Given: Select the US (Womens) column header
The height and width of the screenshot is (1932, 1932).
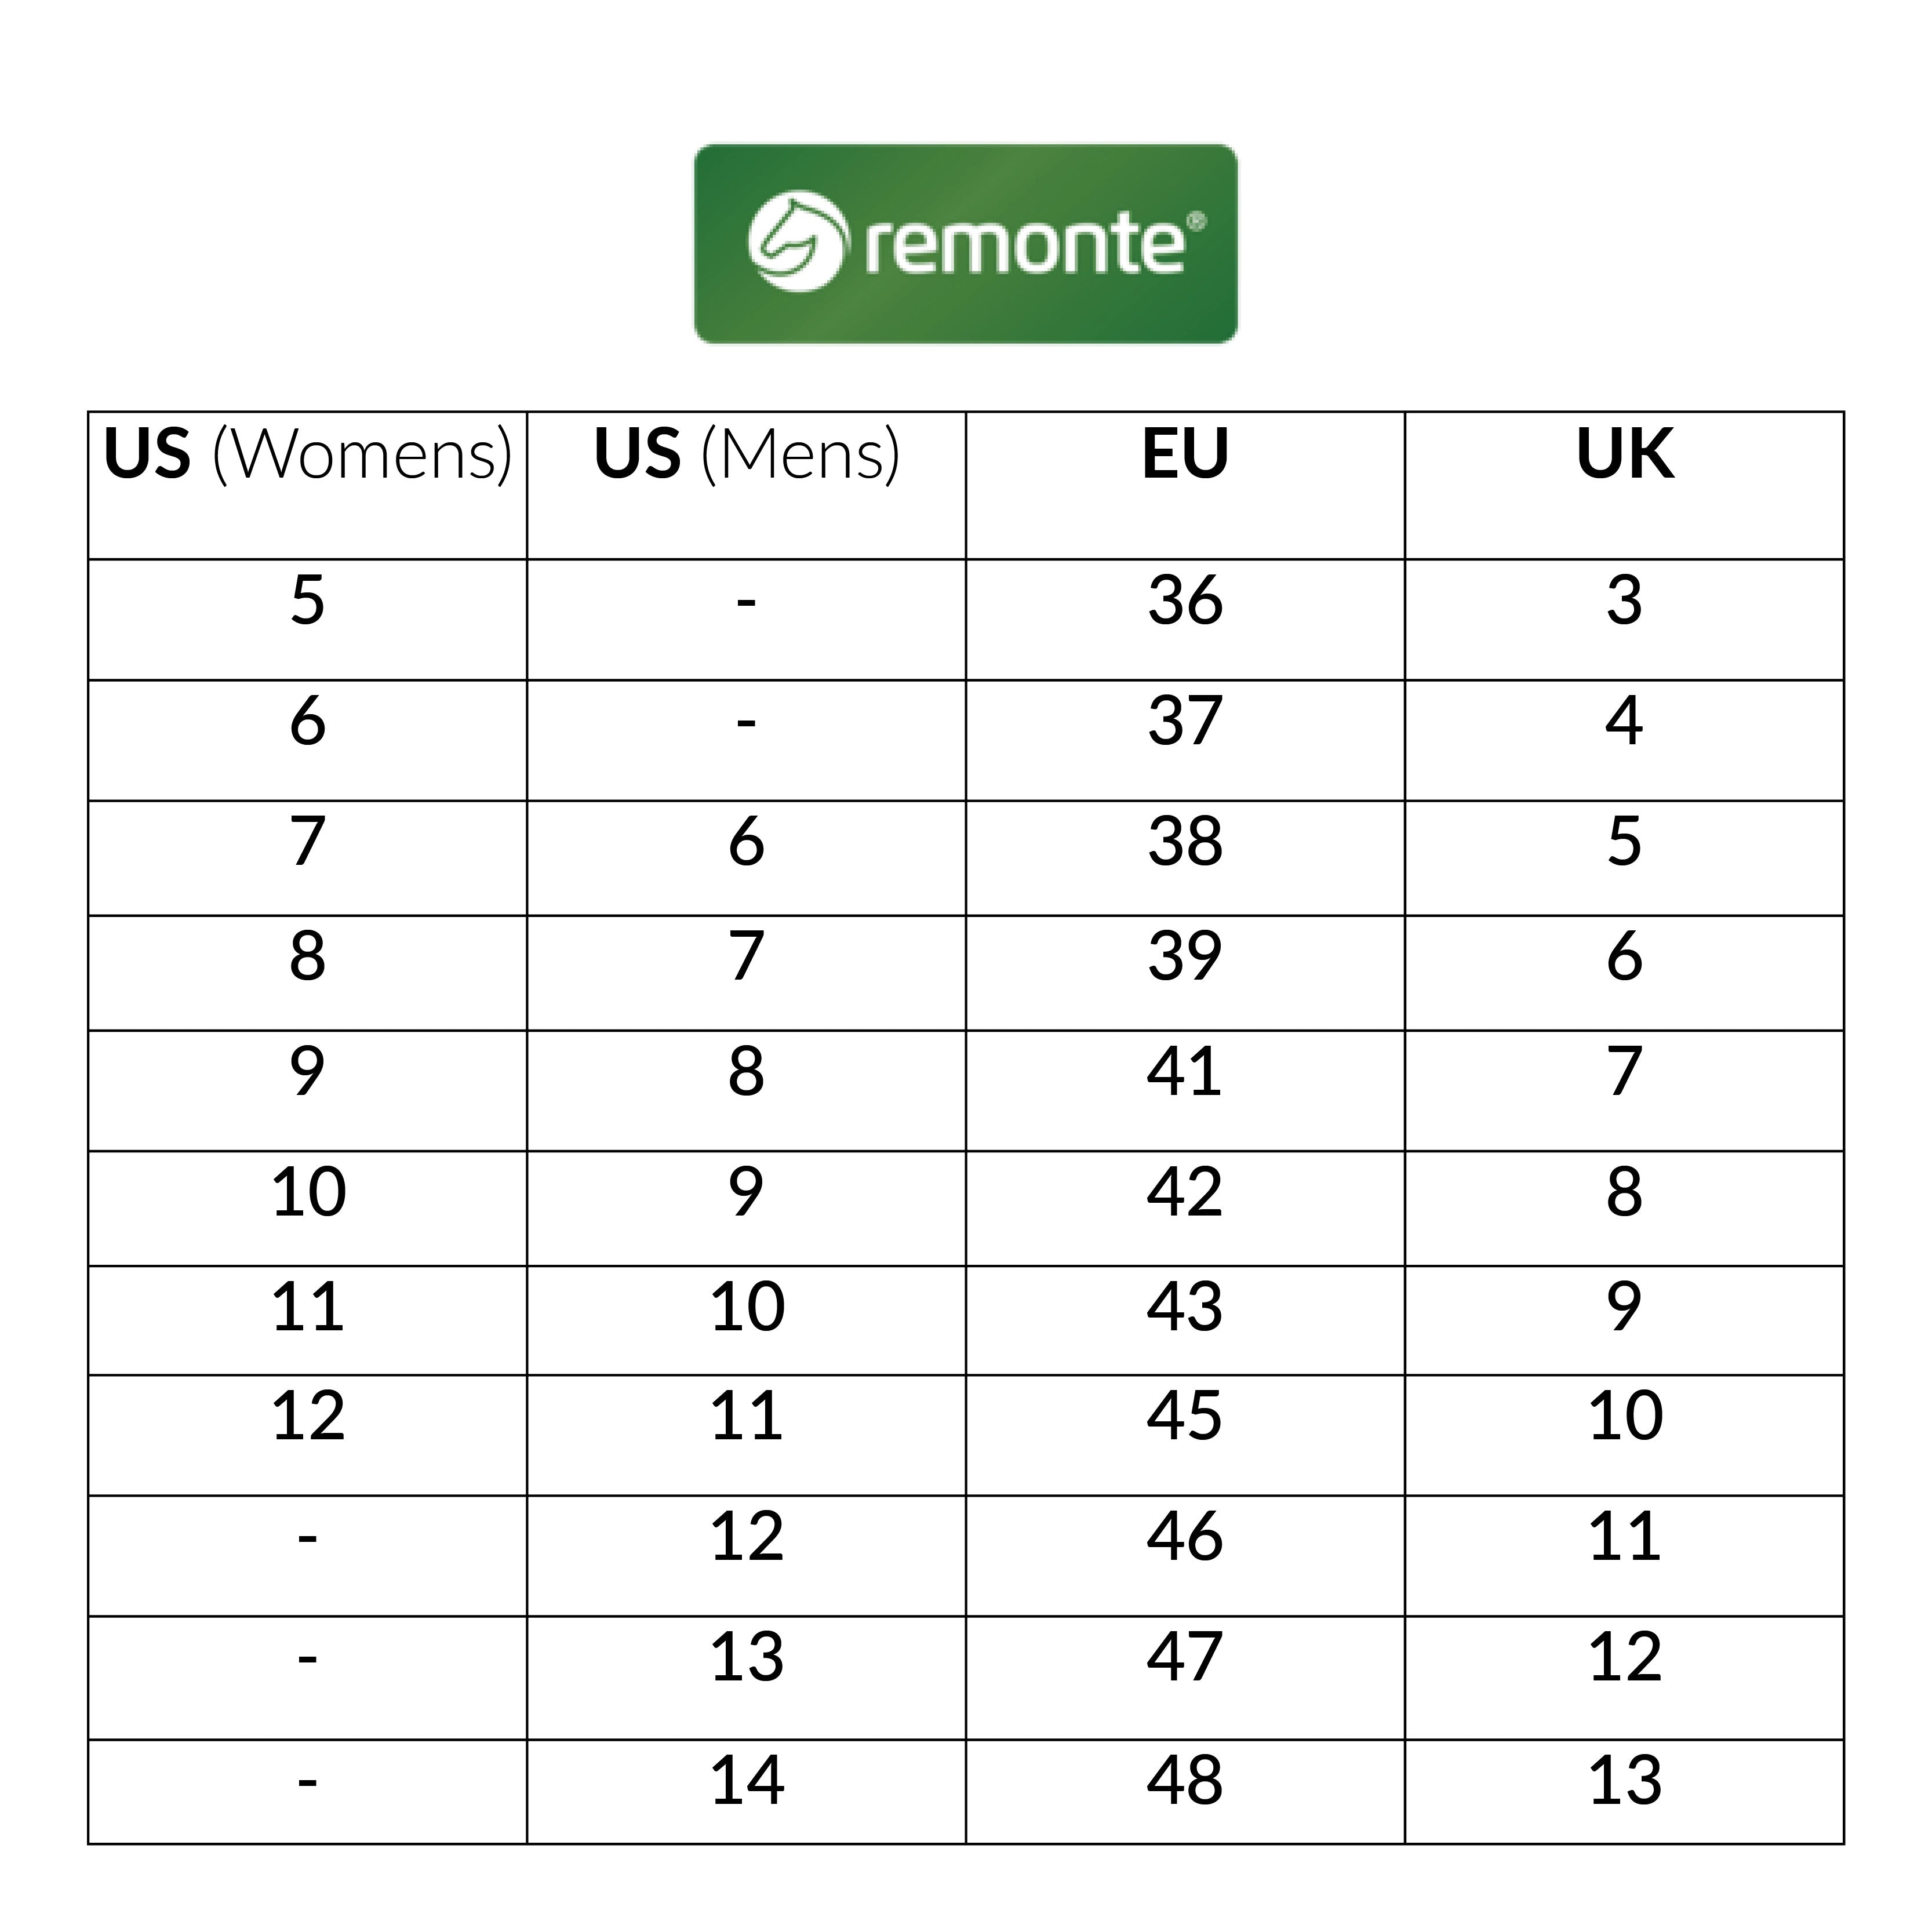Looking at the screenshot, I should coord(307,455).
